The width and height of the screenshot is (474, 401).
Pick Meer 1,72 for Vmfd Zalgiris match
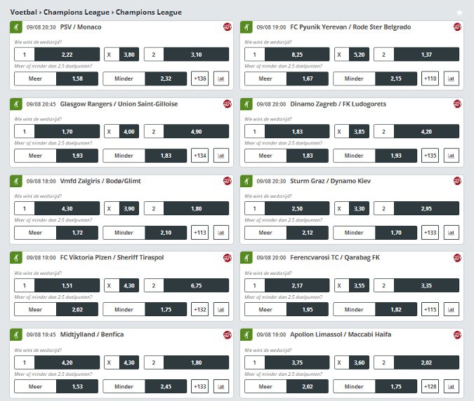click(57, 232)
